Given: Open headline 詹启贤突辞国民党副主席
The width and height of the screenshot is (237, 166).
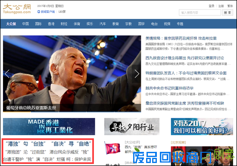Looking at the screenshot, I should tap(184, 103).
